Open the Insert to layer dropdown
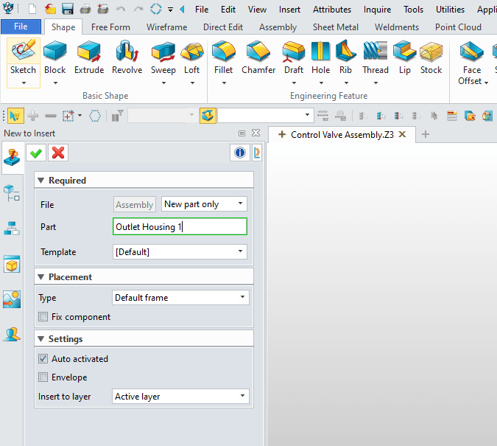 (x=180, y=397)
